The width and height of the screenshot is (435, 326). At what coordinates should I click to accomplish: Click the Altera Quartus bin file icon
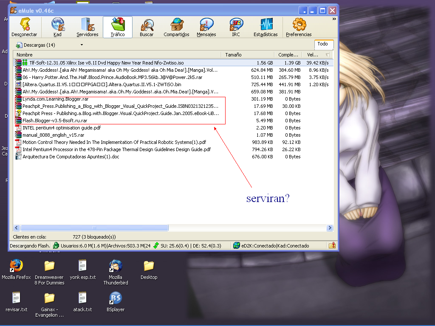[18, 84]
